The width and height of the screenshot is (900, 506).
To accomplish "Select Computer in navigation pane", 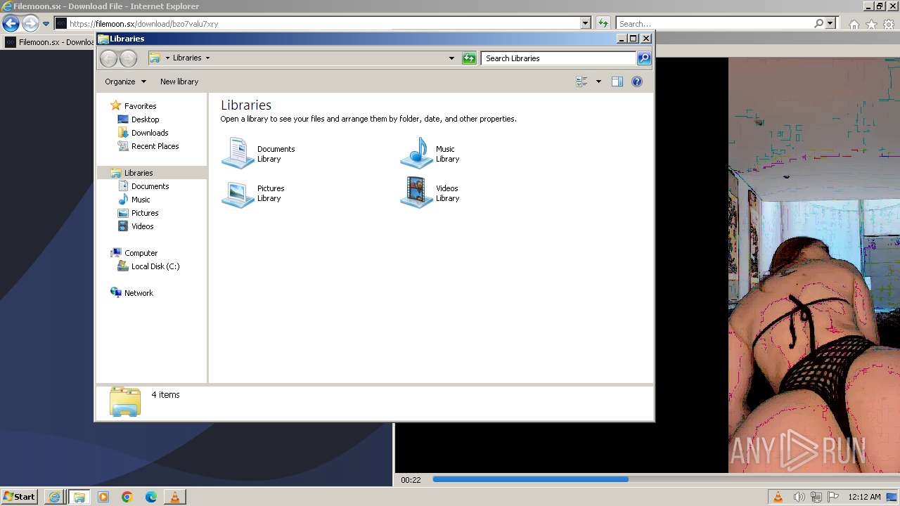I will 141,253.
